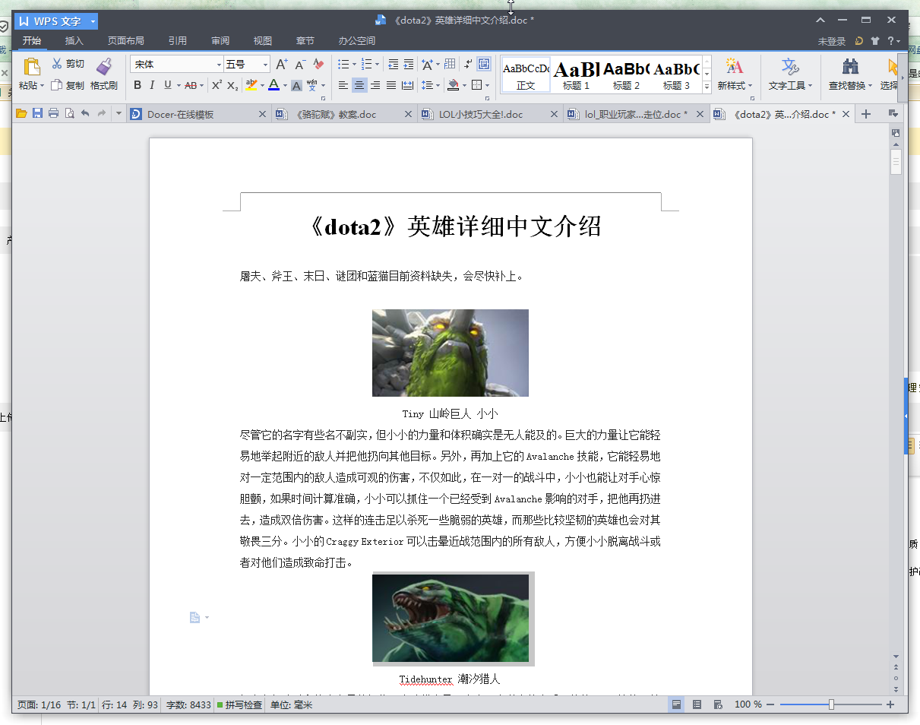
Task: Click 未登录 (Not logged in) link
Action: [x=832, y=41]
